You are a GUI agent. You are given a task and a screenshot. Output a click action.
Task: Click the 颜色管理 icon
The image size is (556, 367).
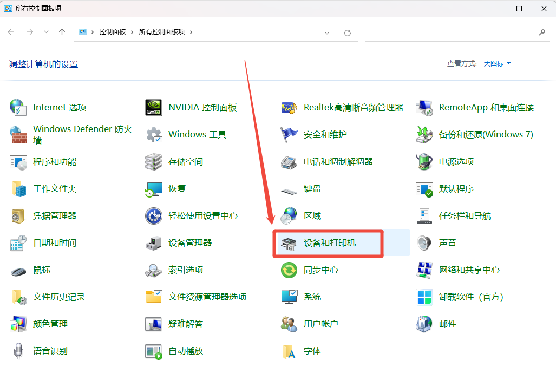(x=18, y=324)
